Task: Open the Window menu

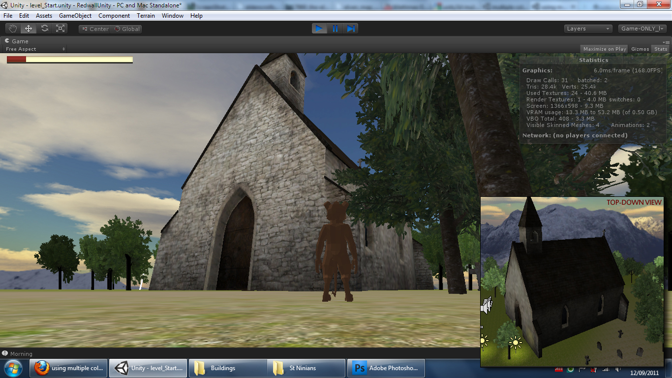Action: click(x=173, y=16)
